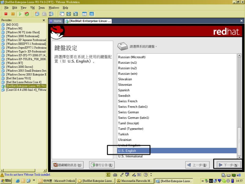The height and width of the screenshot is (184, 245).
Task: Power on the VM with the green play icon
Action: pyautogui.click(x=20, y=14)
